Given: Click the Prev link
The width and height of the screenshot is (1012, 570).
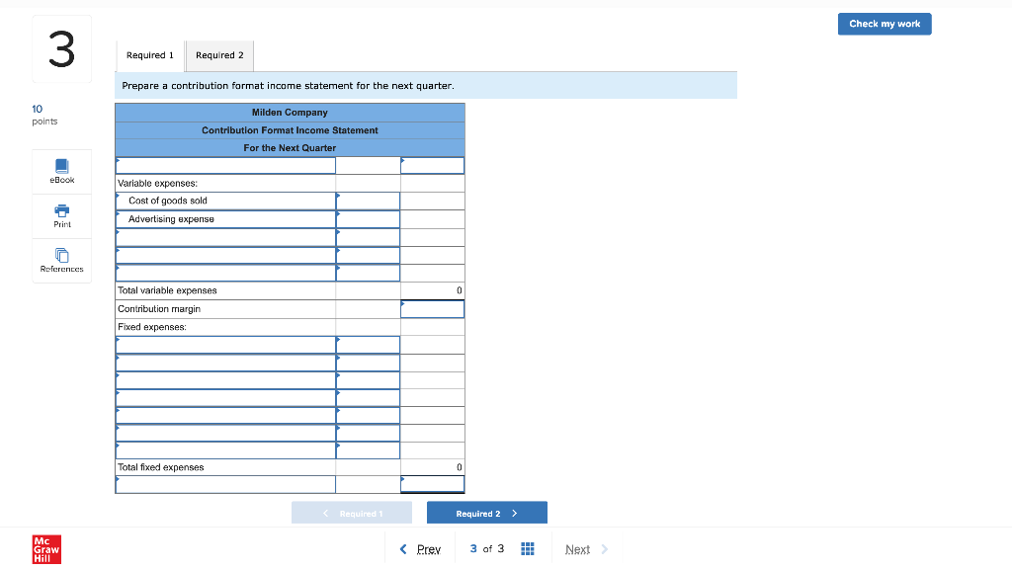Looking at the screenshot, I should (425, 548).
